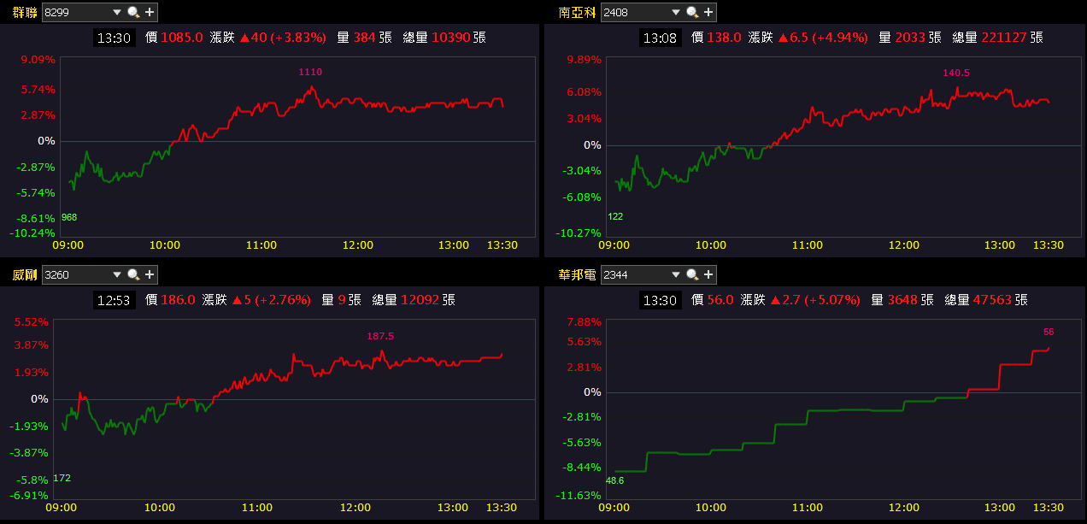Click the price 138.0 value
This screenshot has height=524, width=1087.
[724, 38]
